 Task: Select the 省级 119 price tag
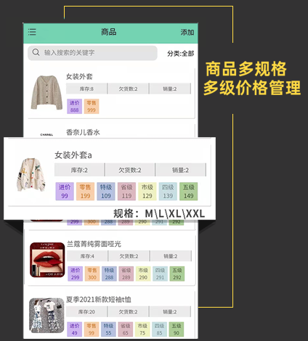[x=126, y=192]
